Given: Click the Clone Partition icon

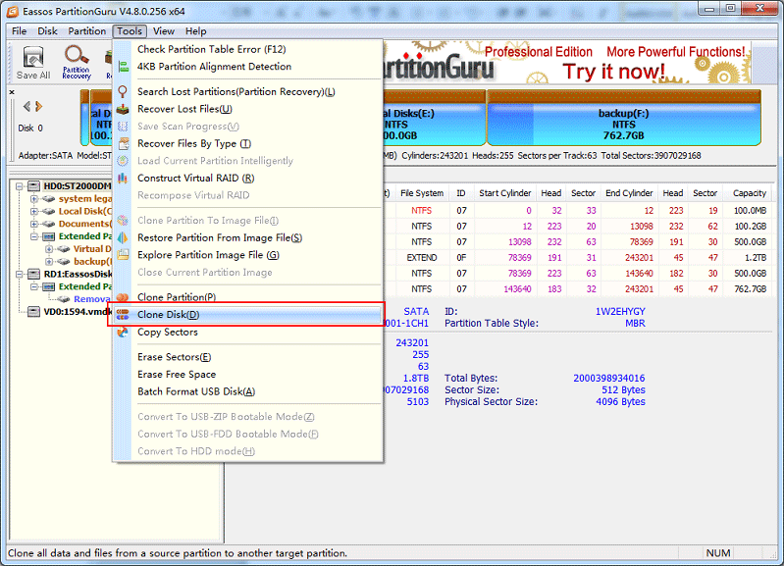Looking at the screenshot, I should click(123, 297).
